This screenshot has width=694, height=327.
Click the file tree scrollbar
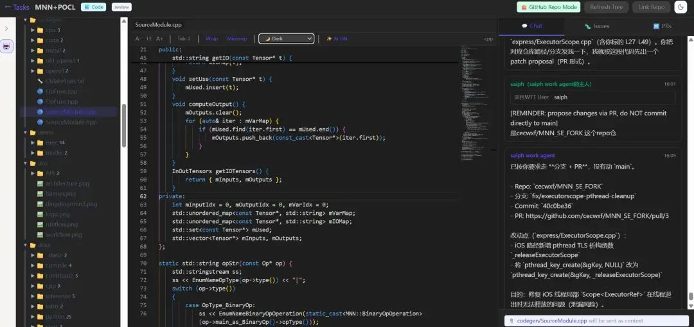click(124, 126)
